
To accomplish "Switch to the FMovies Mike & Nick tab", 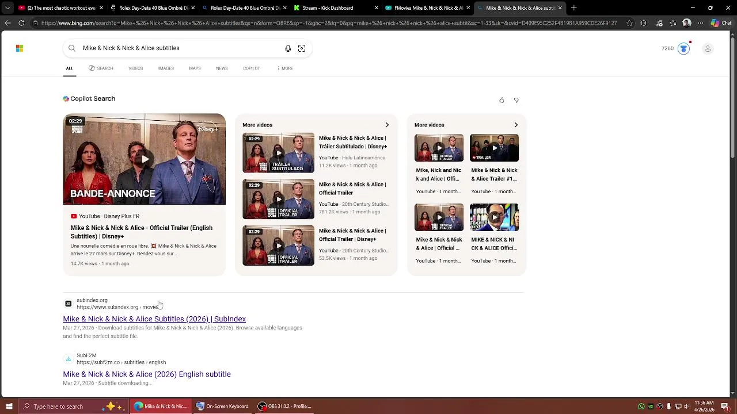I will (x=427, y=8).
